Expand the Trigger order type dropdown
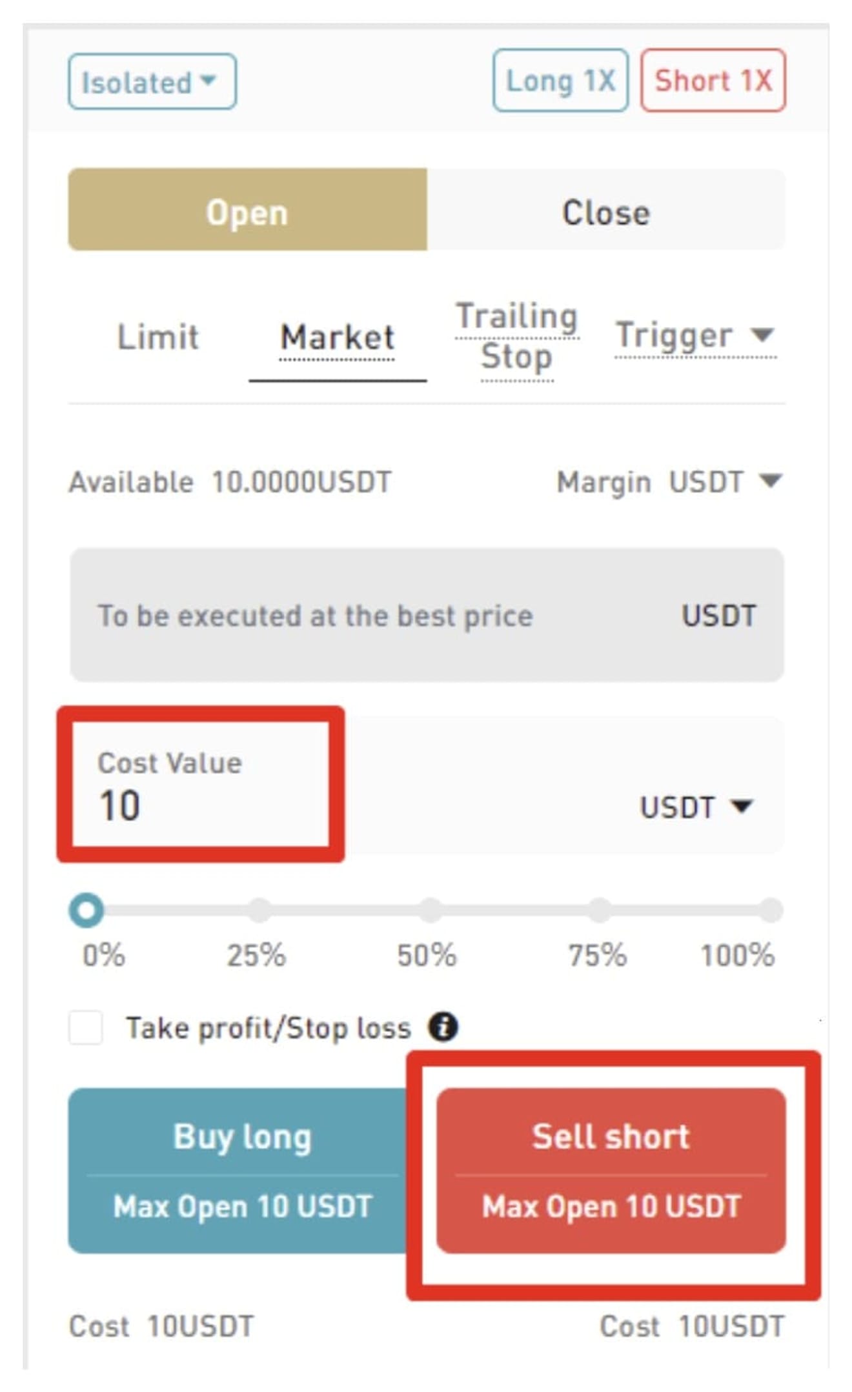The height and width of the screenshot is (1392, 852). coord(696,336)
